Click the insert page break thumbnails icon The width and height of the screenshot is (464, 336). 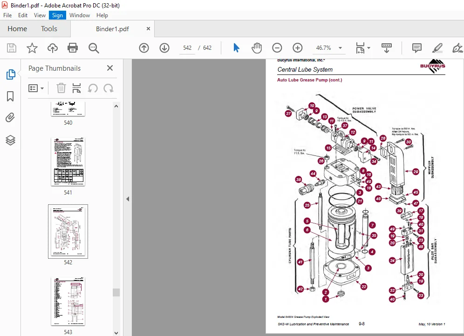point(77,88)
